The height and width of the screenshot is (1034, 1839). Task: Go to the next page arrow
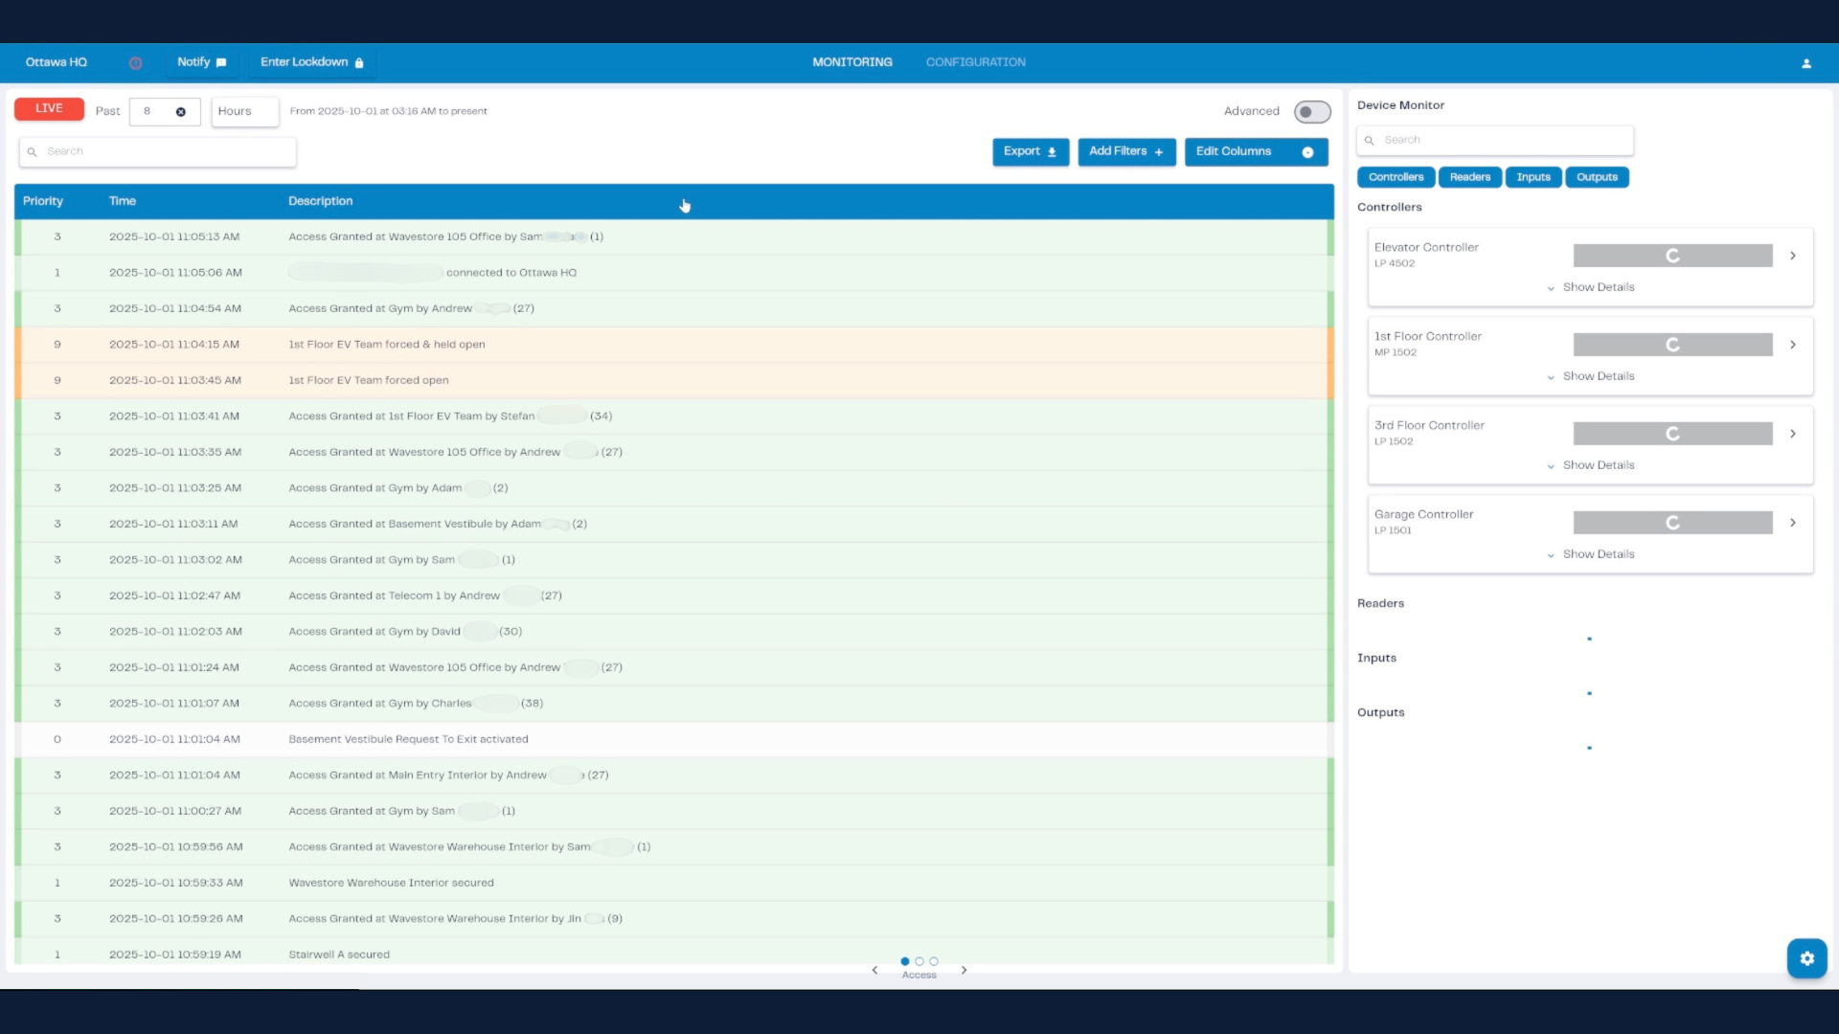pos(964,970)
